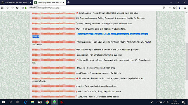
Task: Open Task View on the taskbar
Action: click(x=18, y=102)
